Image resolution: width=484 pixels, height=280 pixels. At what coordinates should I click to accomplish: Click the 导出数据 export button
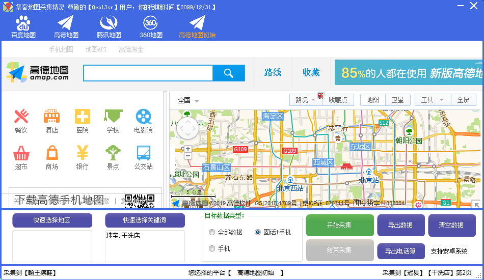400,225
